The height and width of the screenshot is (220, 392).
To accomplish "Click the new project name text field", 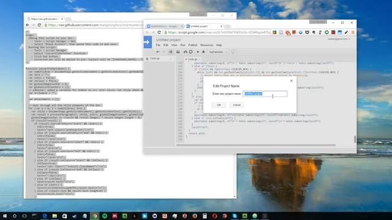I will [265, 94].
